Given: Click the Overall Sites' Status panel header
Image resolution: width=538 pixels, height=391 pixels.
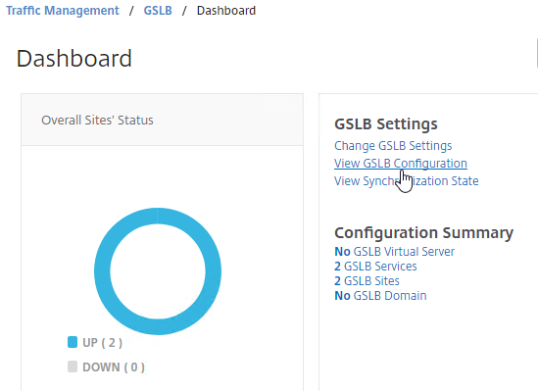Looking at the screenshot, I should 162,120.
